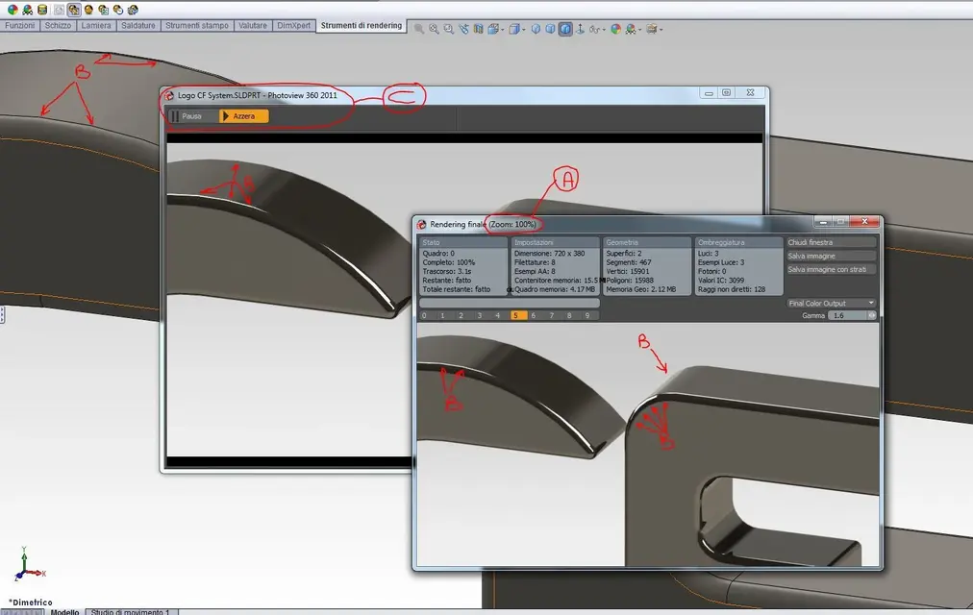The width and height of the screenshot is (973, 615).
Task: Open the Studio di movimento 1 tab
Action: [131, 612]
